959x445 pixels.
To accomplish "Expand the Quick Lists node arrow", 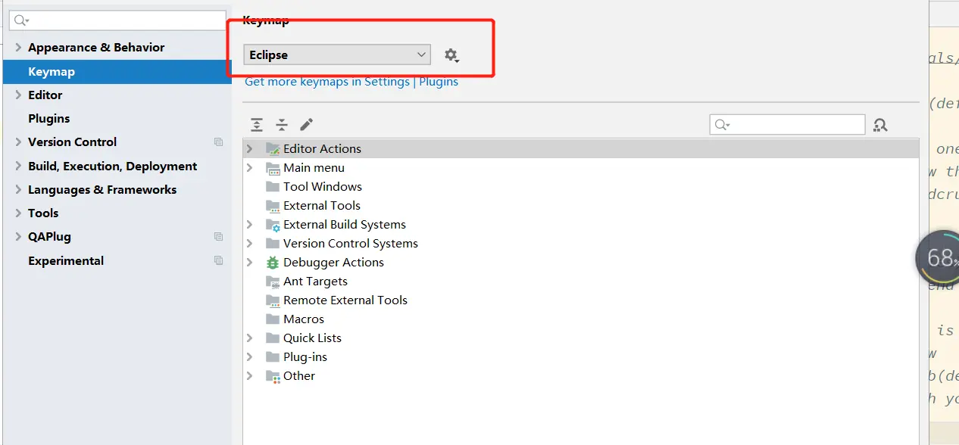I will [250, 338].
